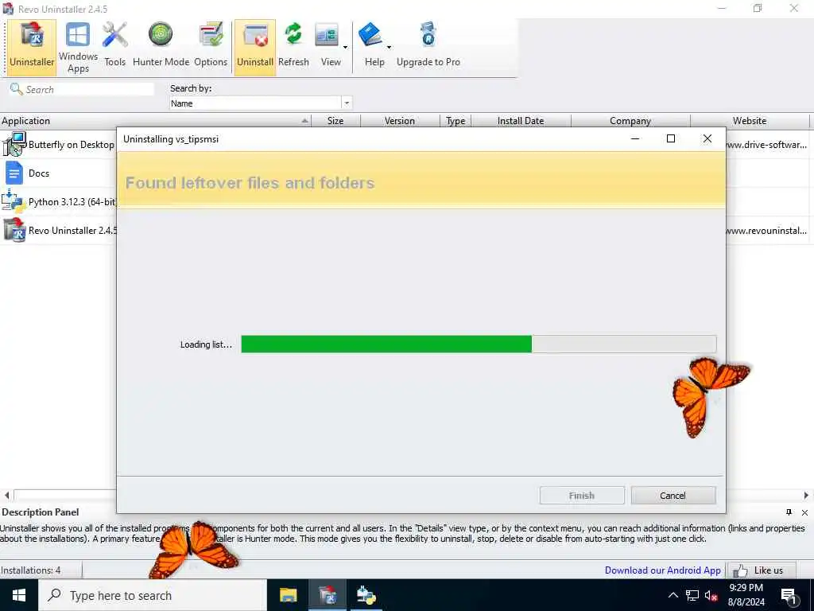Sort by Type column header
Image resolution: width=814 pixels, height=611 pixels.
point(455,121)
